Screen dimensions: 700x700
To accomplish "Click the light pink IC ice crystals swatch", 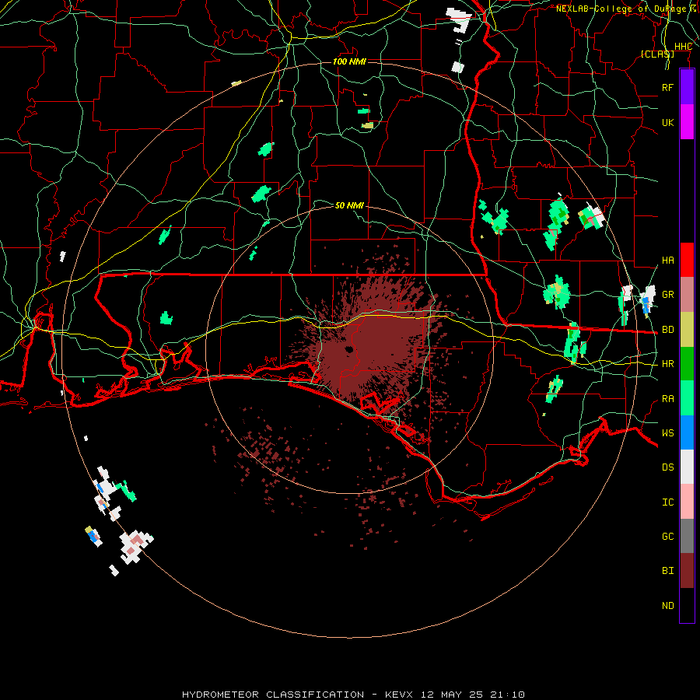I will pos(687,502).
